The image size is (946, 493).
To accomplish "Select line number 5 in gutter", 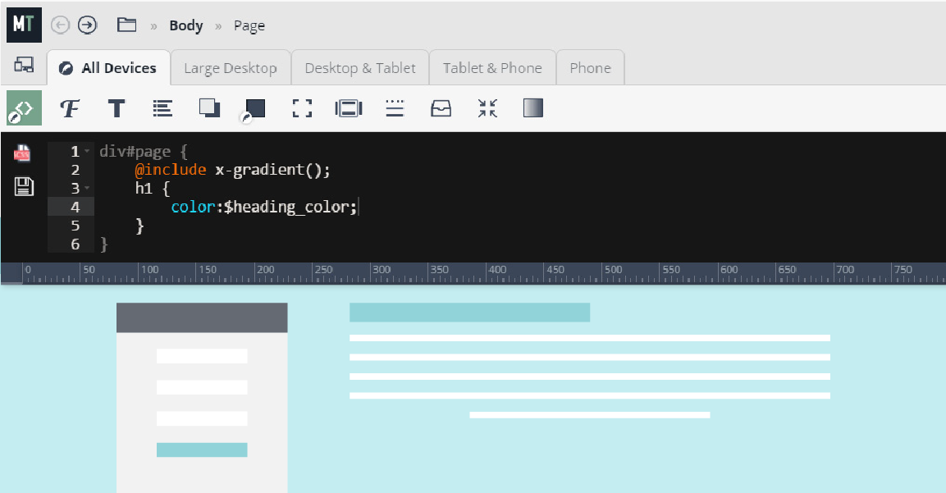I will (x=75, y=226).
